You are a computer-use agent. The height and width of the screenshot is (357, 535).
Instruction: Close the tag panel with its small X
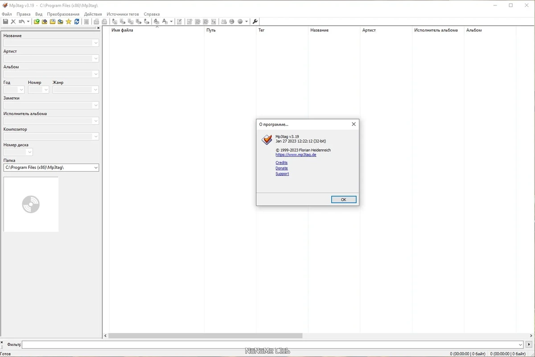[x=99, y=28]
